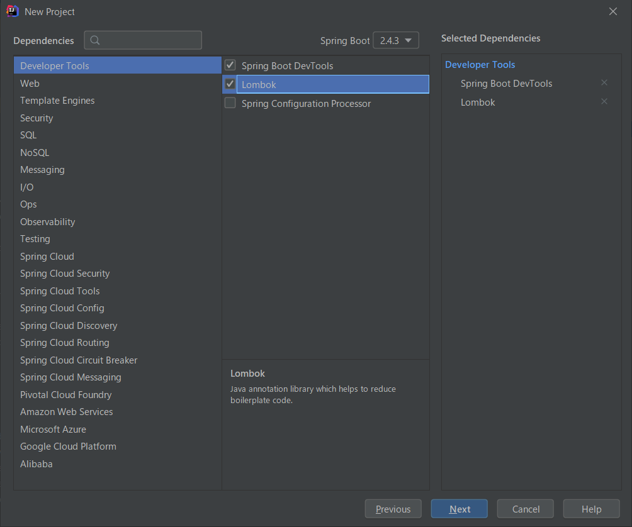Select the Template Engines category
632x527 pixels.
pos(118,101)
